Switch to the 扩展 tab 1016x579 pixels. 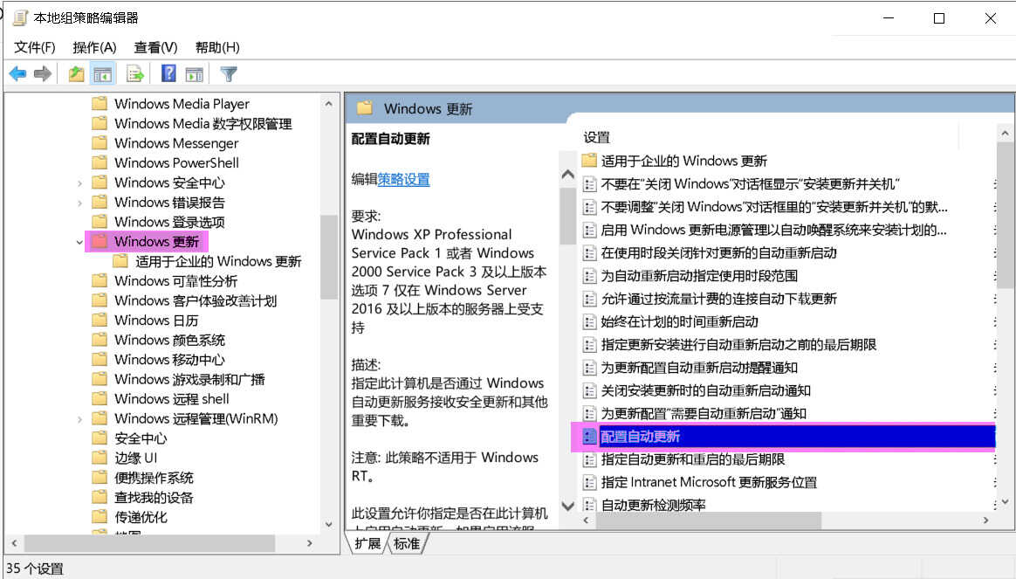coord(368,543)
